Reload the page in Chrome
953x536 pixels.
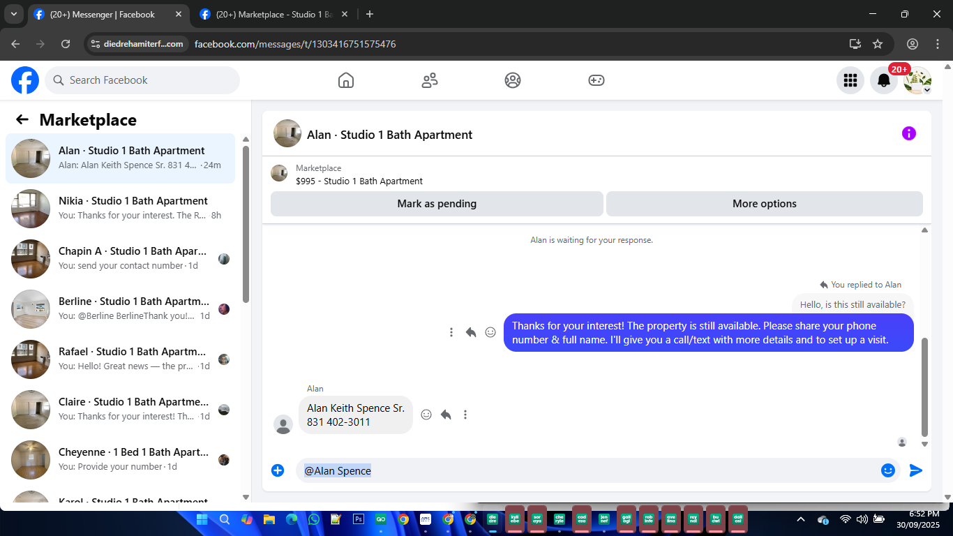(66, 44)
